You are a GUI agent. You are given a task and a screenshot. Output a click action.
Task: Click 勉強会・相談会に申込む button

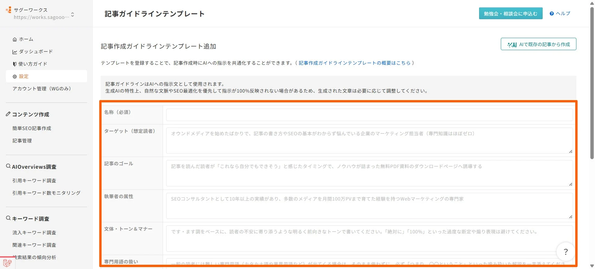[x=511, y=14]
